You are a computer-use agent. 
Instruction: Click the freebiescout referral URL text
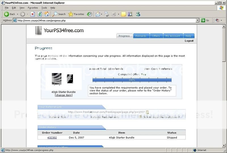pos(106,112)
